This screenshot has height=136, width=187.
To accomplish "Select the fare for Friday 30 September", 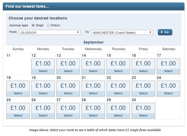I will (x=143, y=111).
